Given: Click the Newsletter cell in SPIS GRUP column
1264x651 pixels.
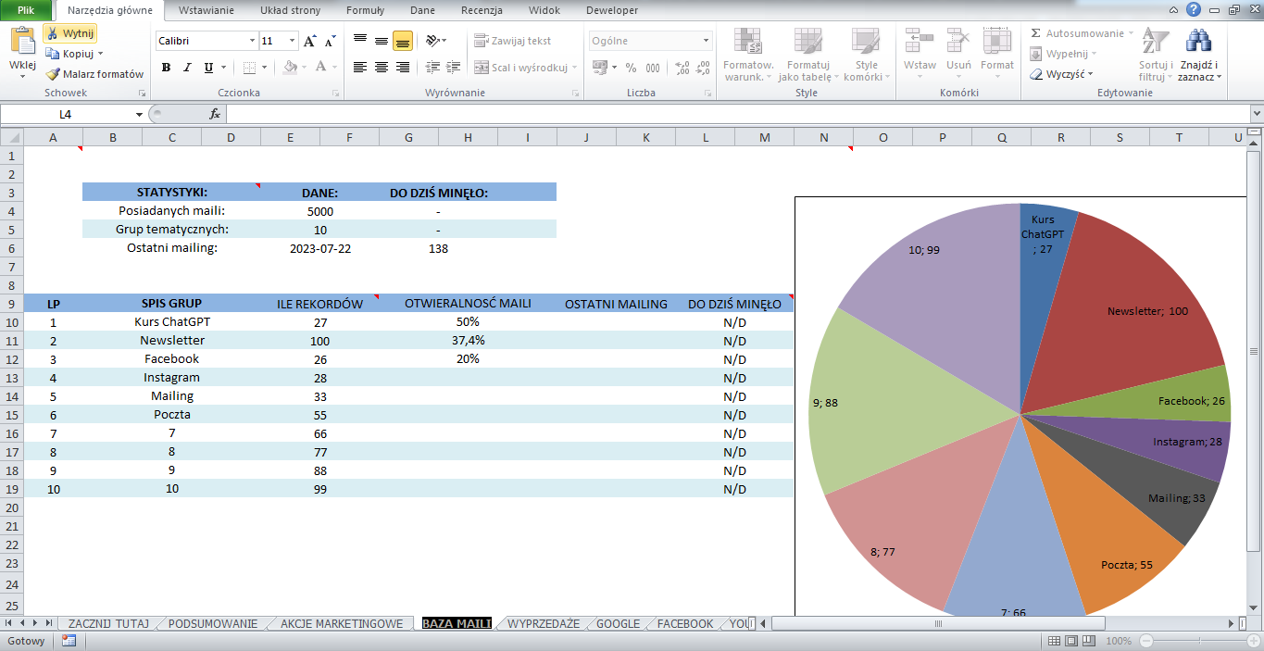Looking at the screenshot, I should [172, 341].
